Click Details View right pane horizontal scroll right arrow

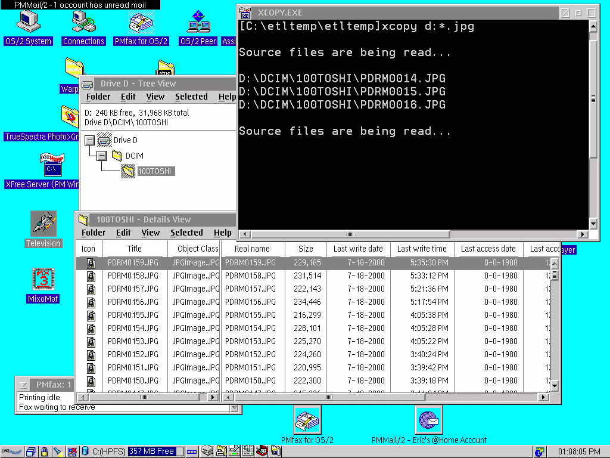click(x=544, y=397)
